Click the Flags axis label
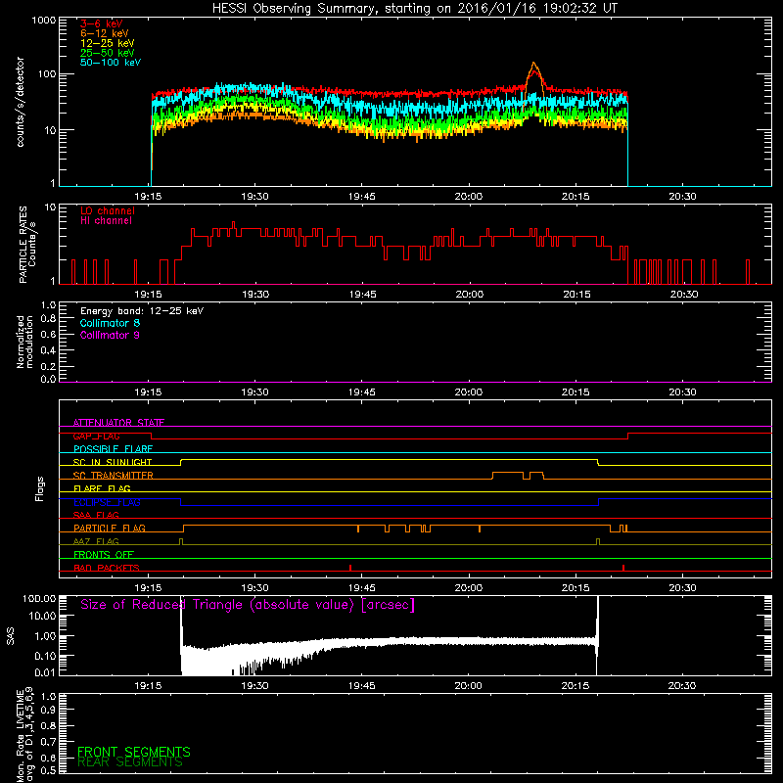Image resolution: width=783 pixels, height=783 pixels. click(40, 488)
